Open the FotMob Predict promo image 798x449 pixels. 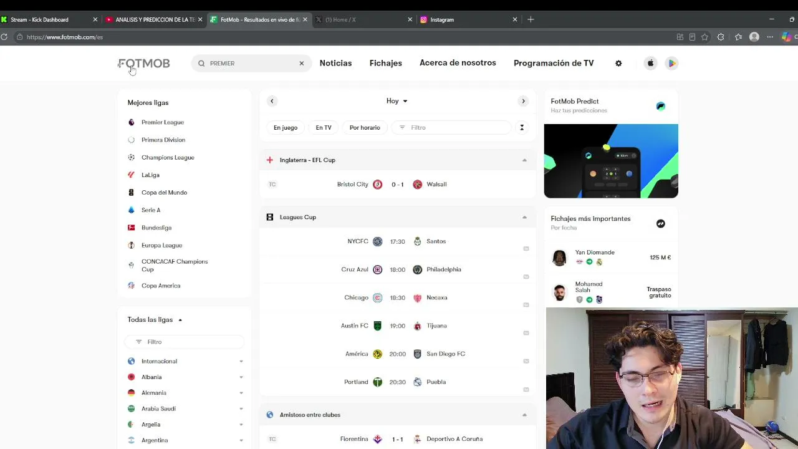pyautogui.click(x=611, y=161)
